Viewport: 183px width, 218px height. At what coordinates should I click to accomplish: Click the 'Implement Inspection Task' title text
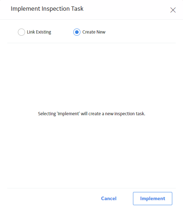click(47, 9)
